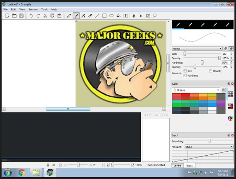
Task: Switch to the Input tab
Action: [189, 166]
